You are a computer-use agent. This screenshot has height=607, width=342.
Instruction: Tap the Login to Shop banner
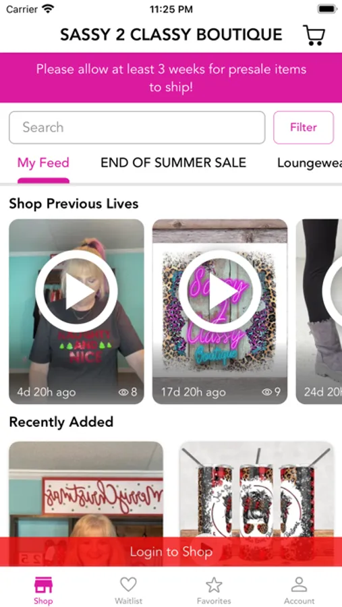pyautogui.click(x=171, y=552)
